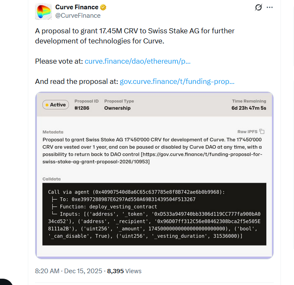Click the @CurveFinance handle

78,16
